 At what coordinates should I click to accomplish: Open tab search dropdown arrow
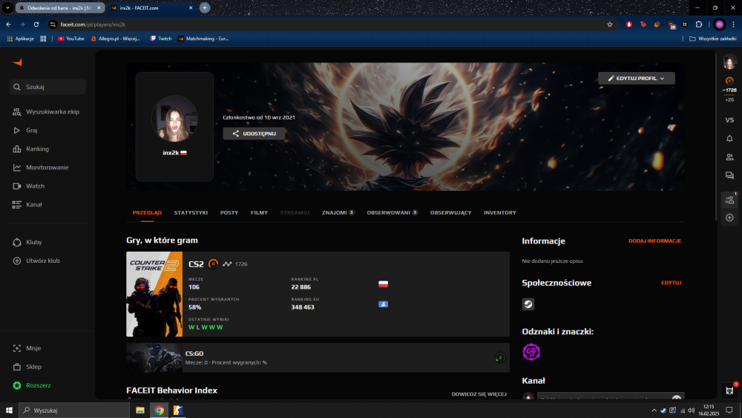point(7,8)
